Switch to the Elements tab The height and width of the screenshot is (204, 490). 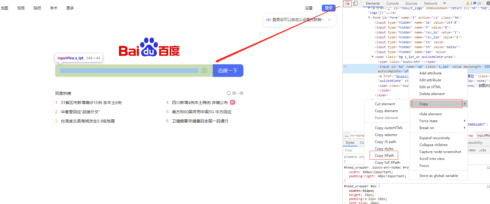[373, 3]
